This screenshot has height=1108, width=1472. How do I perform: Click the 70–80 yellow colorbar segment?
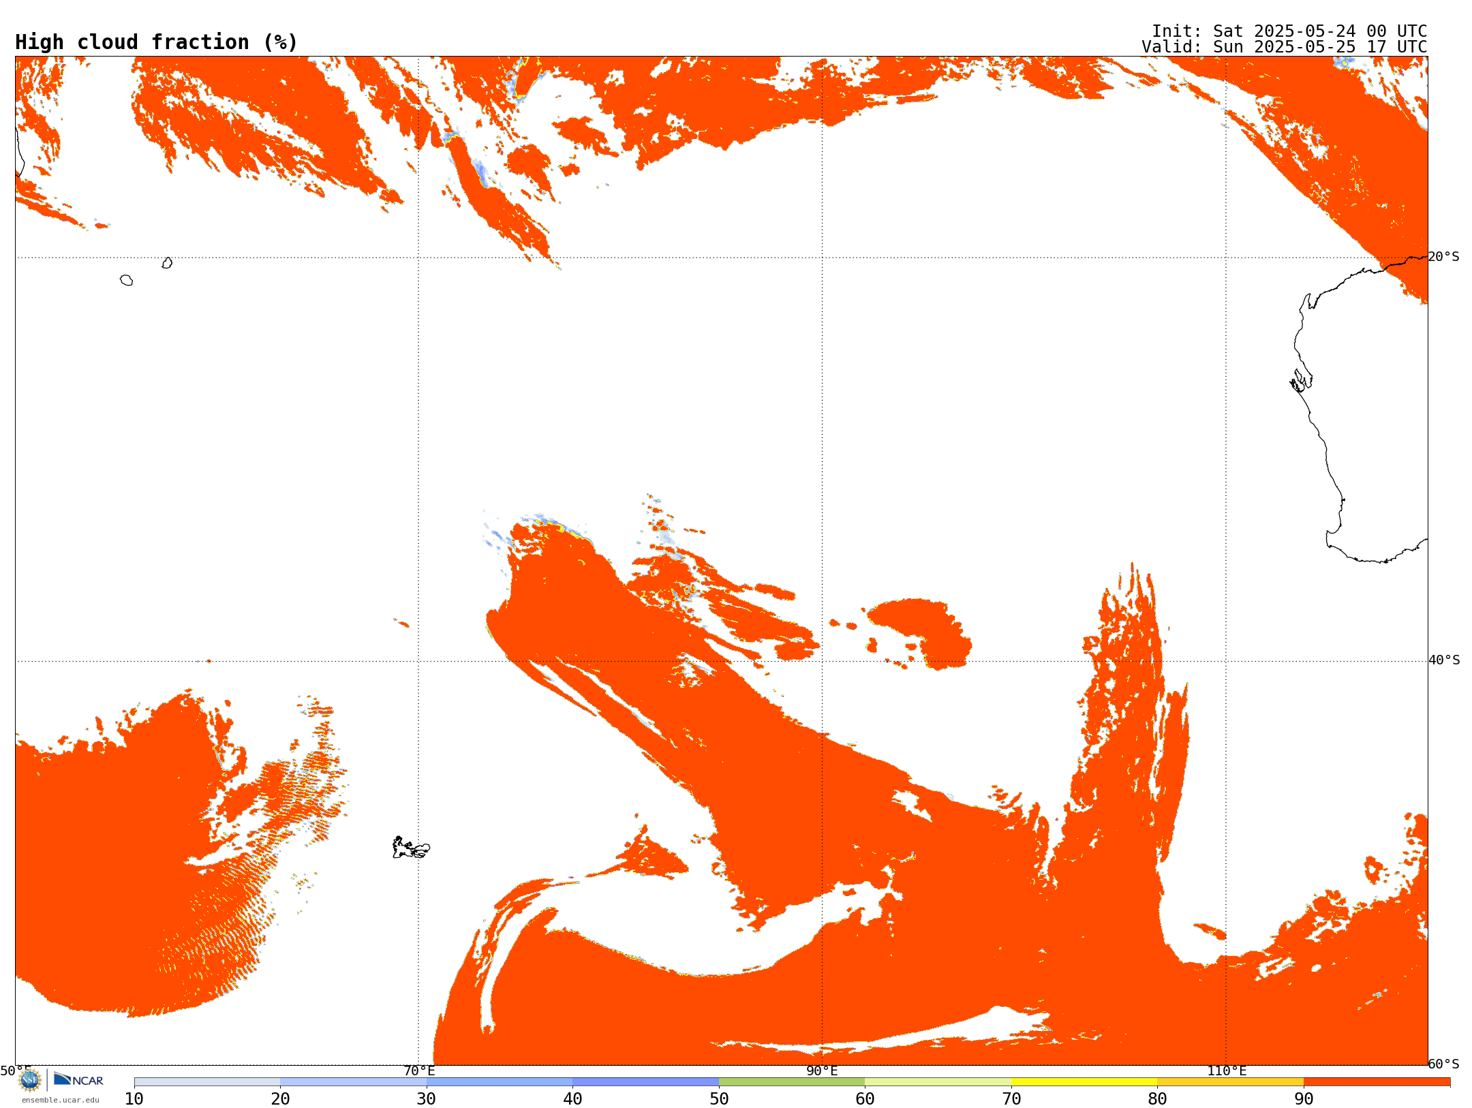coord(1084,1082)
